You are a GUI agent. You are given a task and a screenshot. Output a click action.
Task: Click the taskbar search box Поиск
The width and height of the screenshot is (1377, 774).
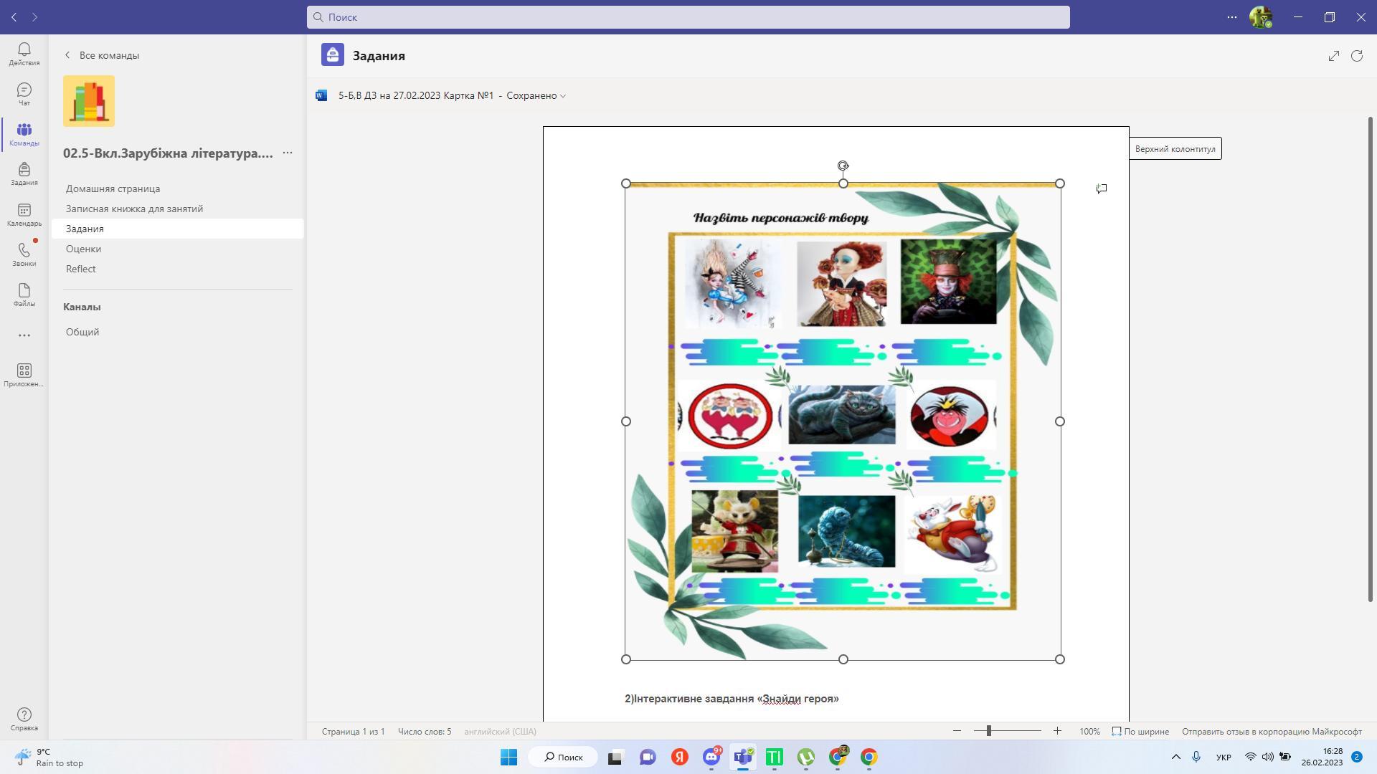click(x=563, y=757)
